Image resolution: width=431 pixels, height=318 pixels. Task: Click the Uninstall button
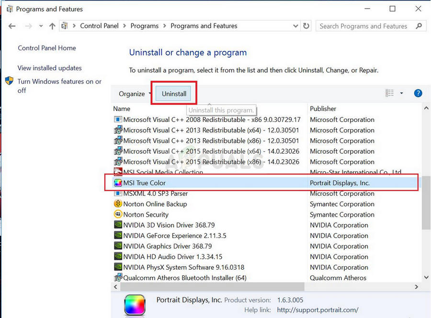[x=174, y=94]
